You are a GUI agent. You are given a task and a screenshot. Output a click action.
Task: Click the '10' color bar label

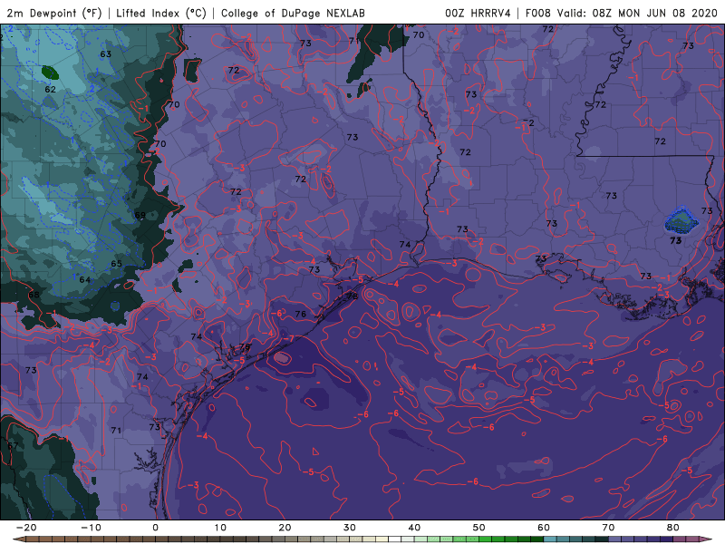pos(220,528)
